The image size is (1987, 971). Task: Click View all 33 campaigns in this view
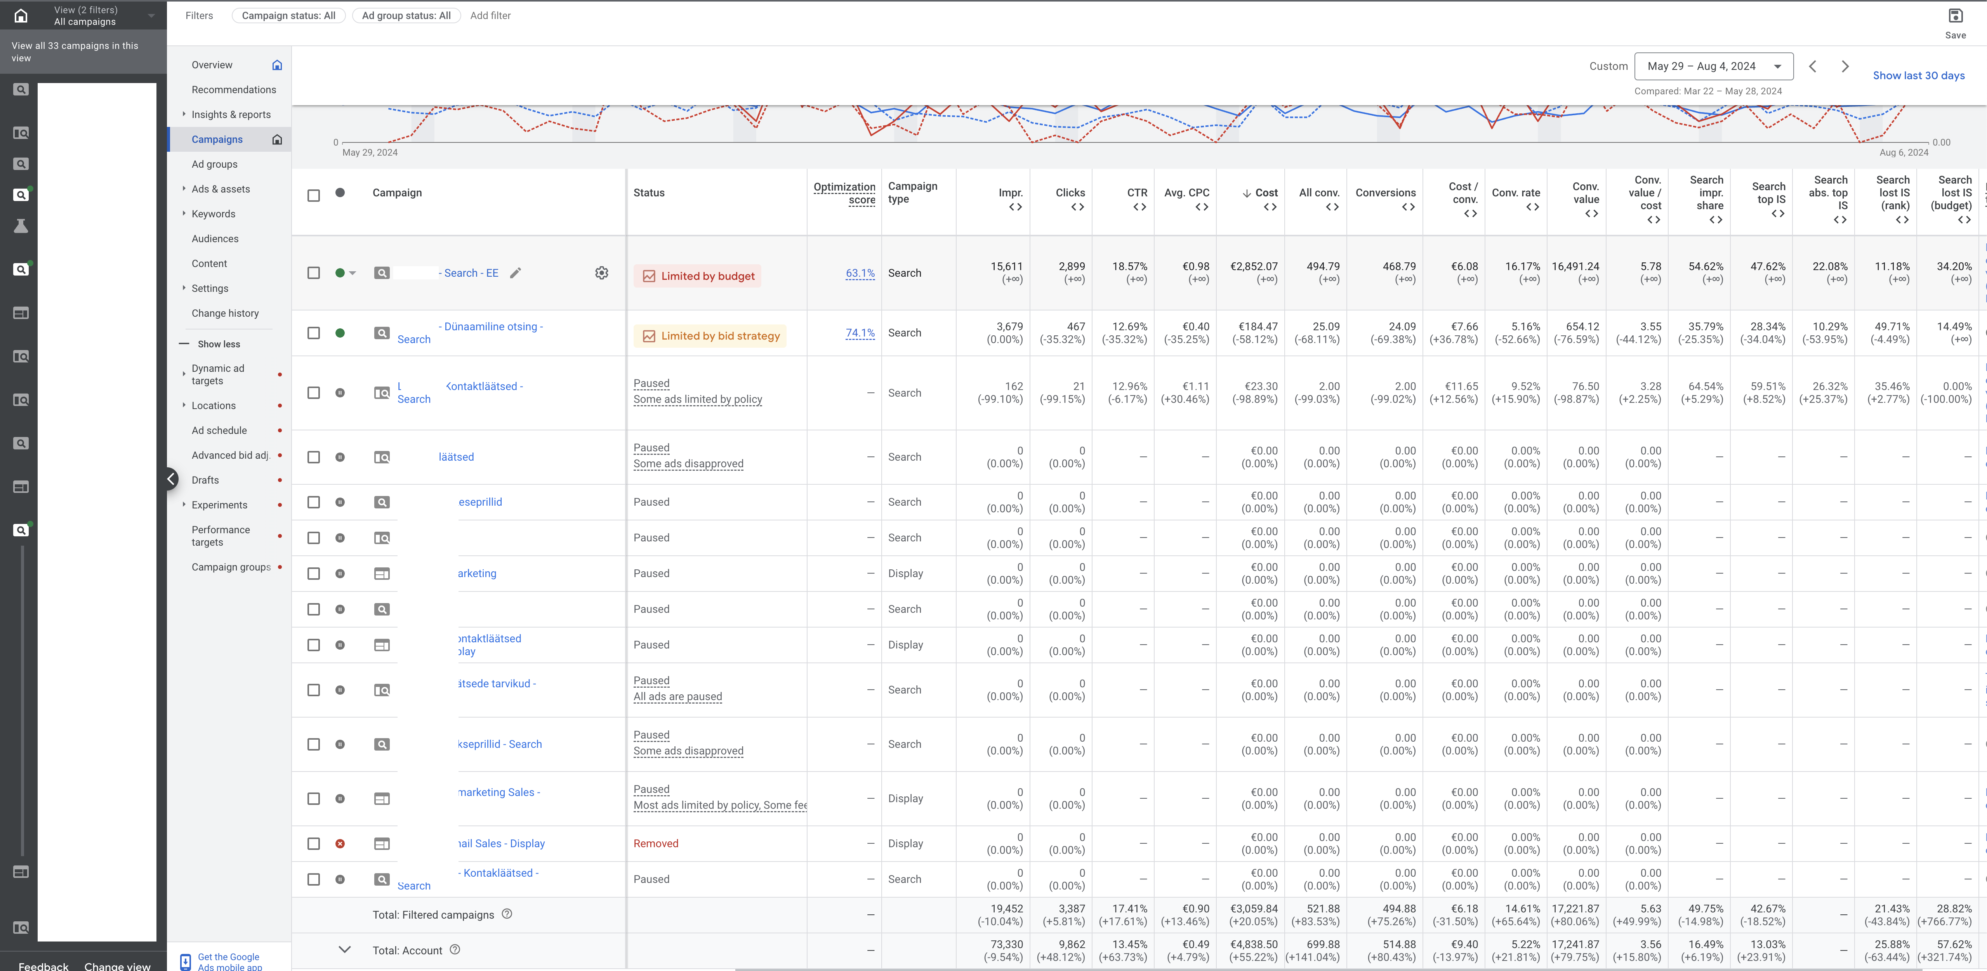click(75, 52)
